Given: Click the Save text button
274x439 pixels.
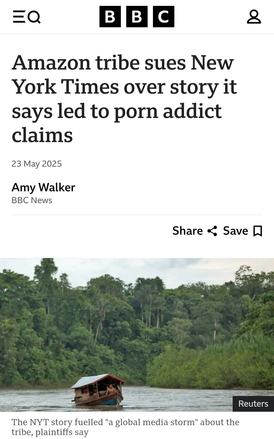Looking at the screenshot, I should pyautogui.click(x=235, y=231).
